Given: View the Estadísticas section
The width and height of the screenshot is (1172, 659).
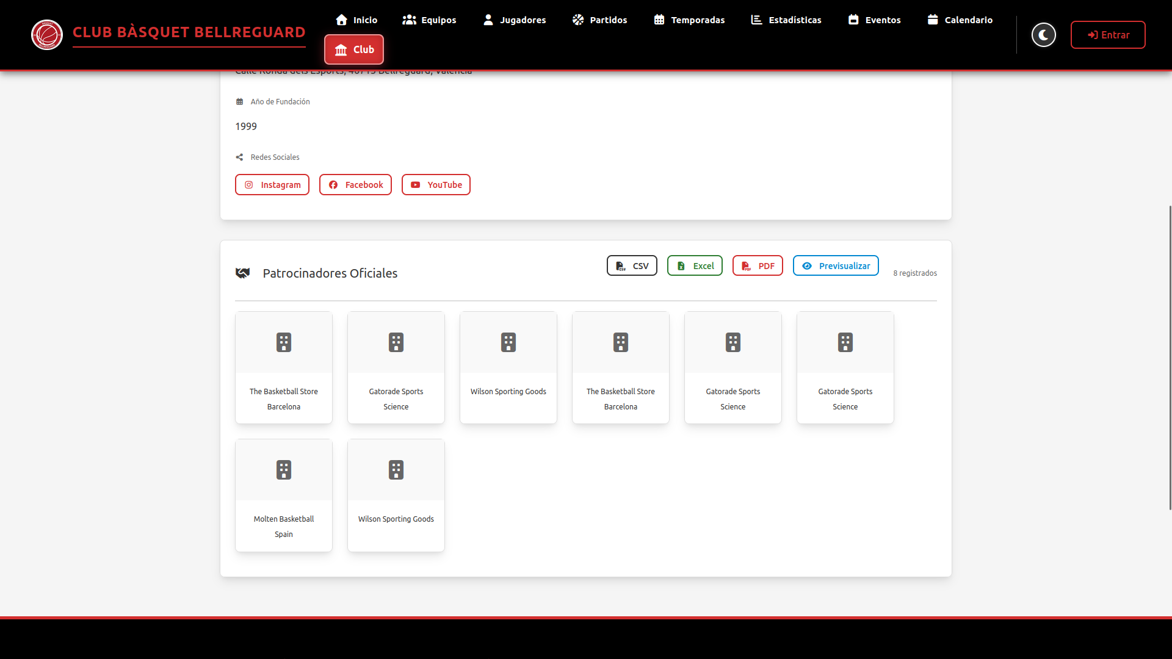Looking at the screenshot, I should click(786, 20).
